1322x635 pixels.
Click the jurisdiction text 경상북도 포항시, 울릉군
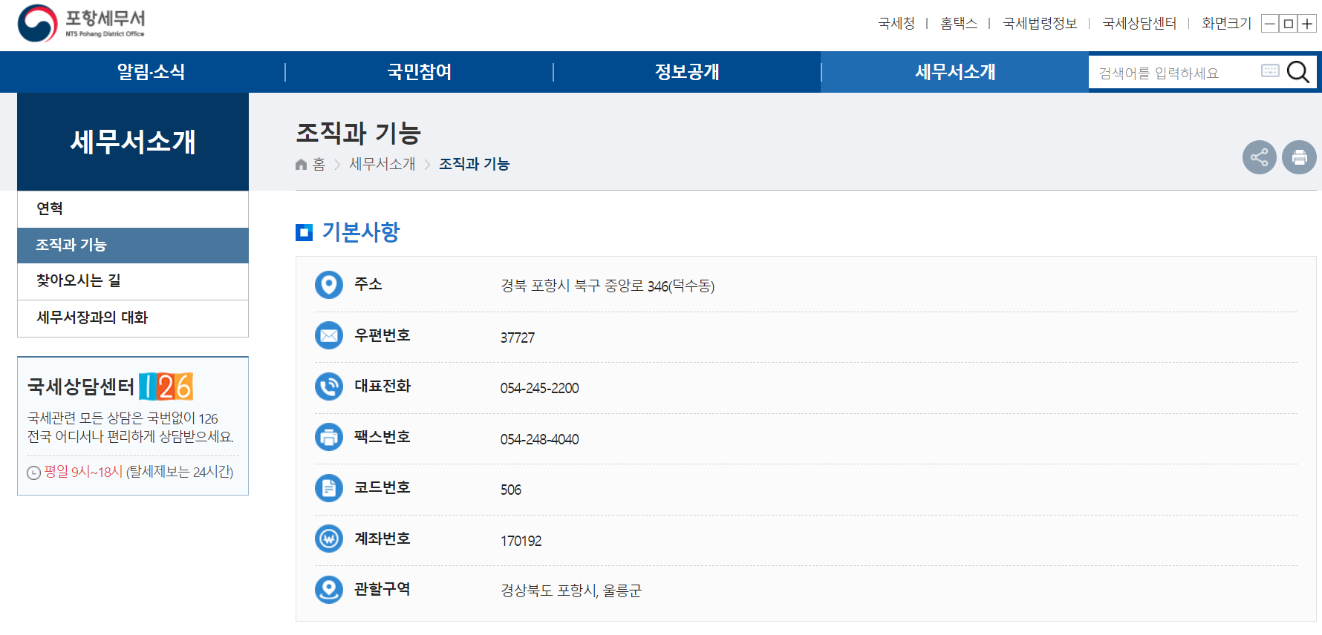click(571, 591)
